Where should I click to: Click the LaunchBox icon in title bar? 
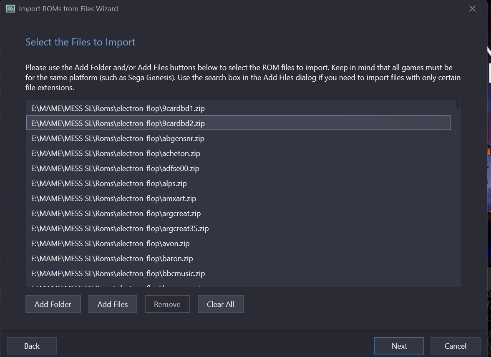10,9
